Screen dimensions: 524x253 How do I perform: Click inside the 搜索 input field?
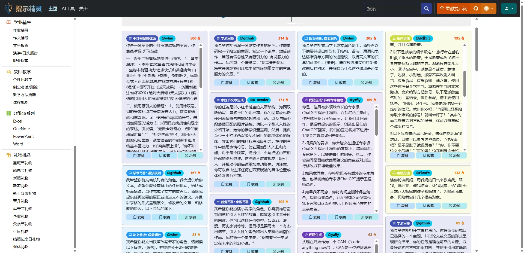click(x=393, y=8)
